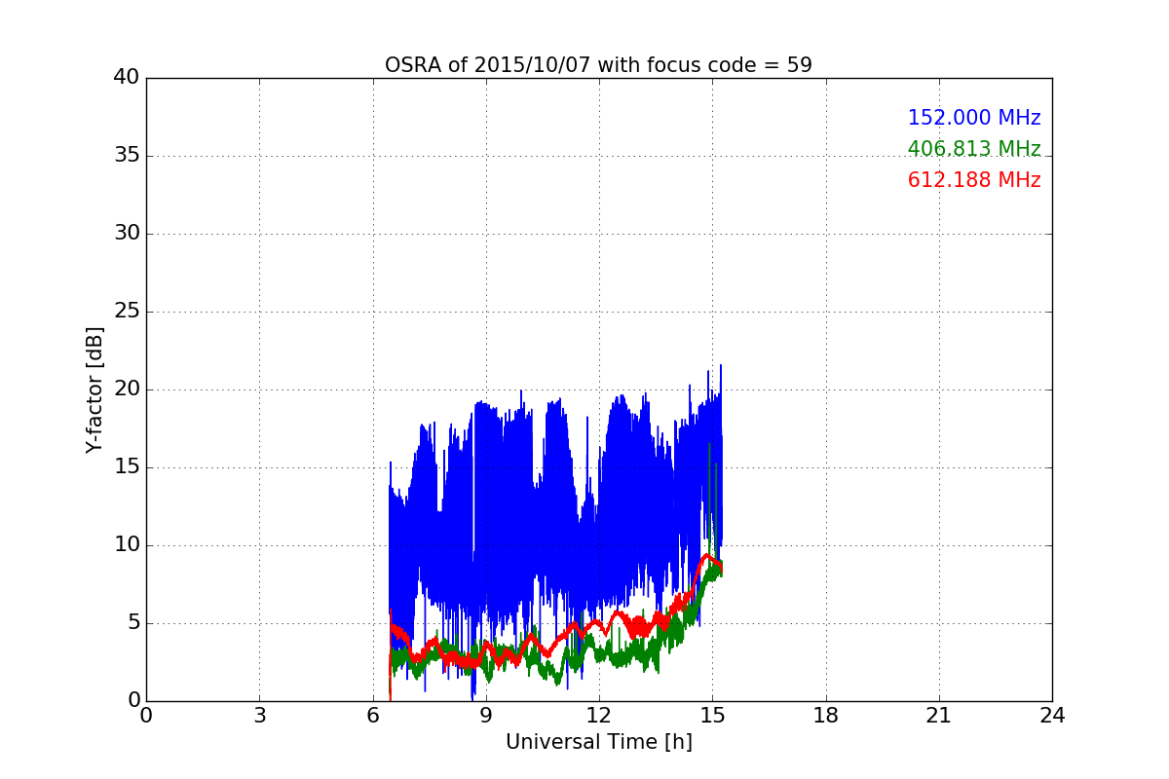Click y-axis tick label 20
The height and width of the screenshot is (779, 1169).
point(127,389)
